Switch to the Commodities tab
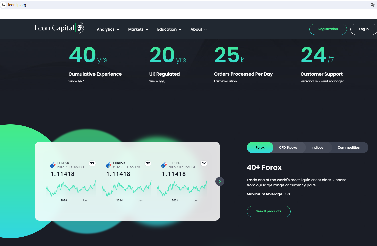Viewport: 377px width, 246px height. (x=348, y=148)
